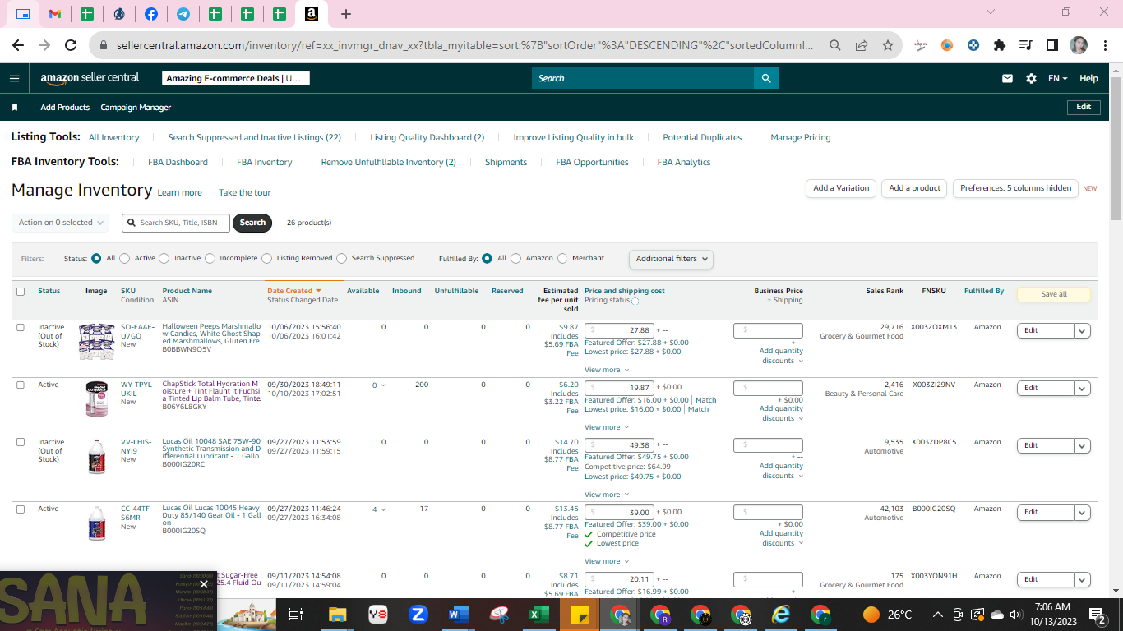Click the zoom magnifier icon in address bar
The width and height of the screenshot is (1123, 631).
point(834,45)
